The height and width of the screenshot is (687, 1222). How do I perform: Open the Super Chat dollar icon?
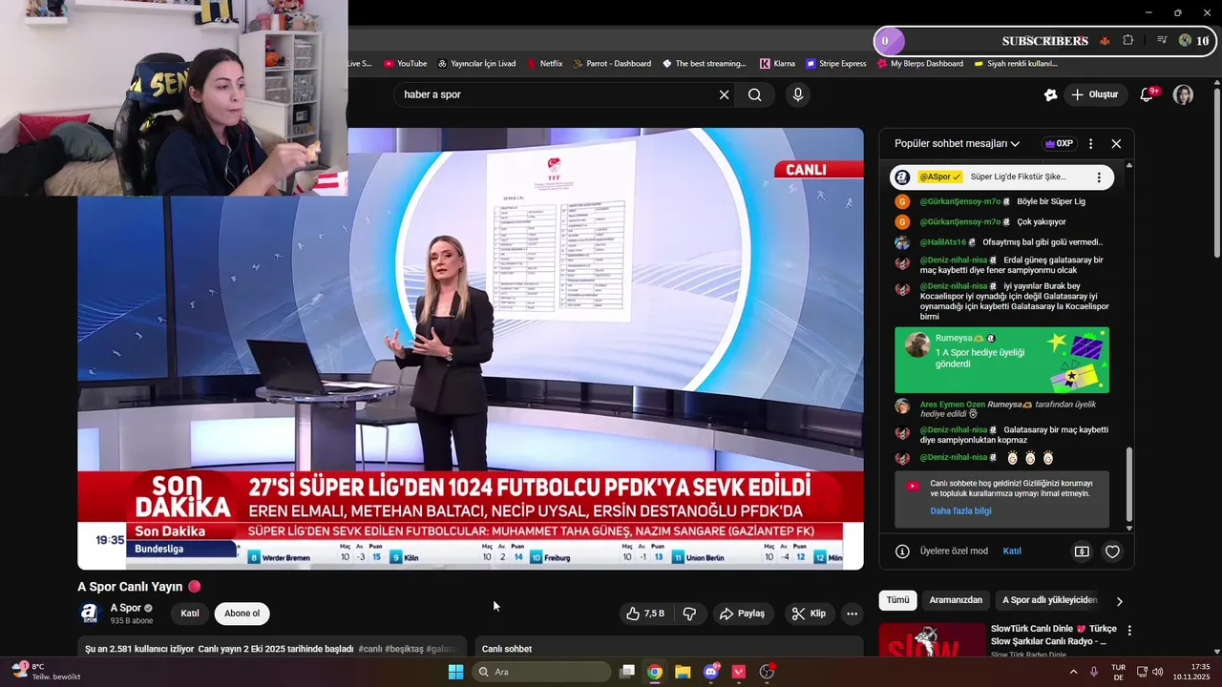[x=1082, y=552]
